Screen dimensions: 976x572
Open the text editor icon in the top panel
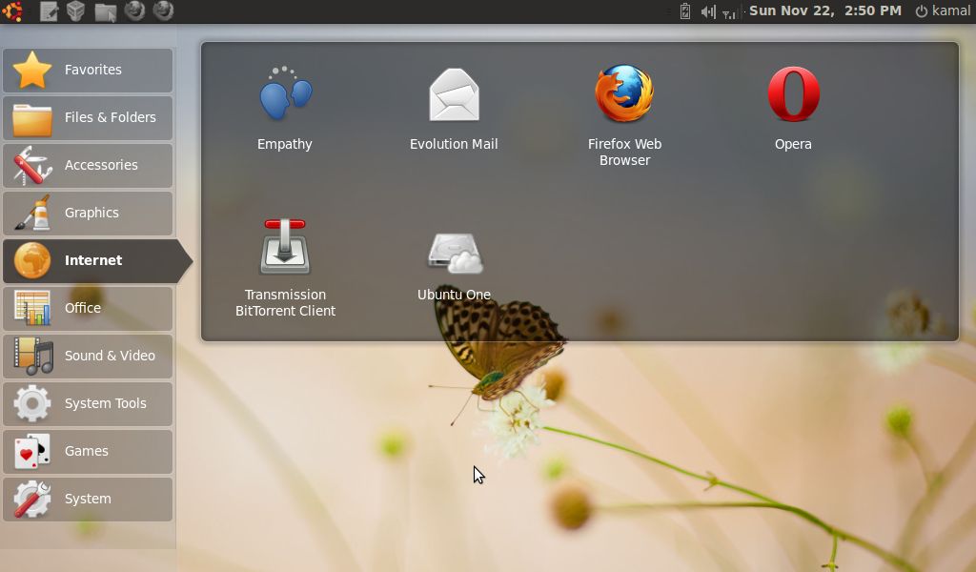click(x=48, y=11)
